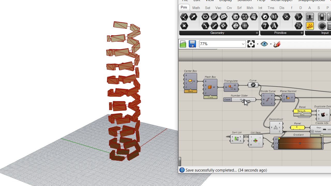
Task: Select the Line parameter icon
Action: (214, 26)
